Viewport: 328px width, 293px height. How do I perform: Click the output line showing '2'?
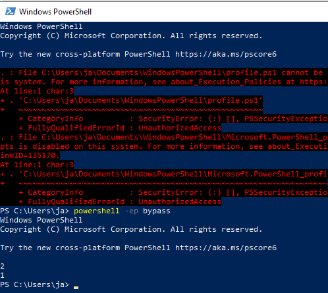2,266
